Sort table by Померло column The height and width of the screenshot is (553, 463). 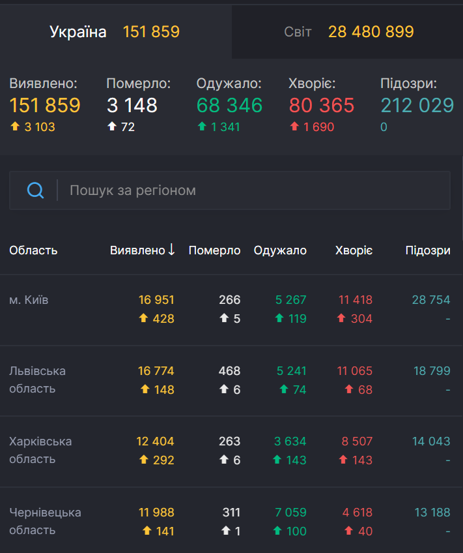[214, 250]
